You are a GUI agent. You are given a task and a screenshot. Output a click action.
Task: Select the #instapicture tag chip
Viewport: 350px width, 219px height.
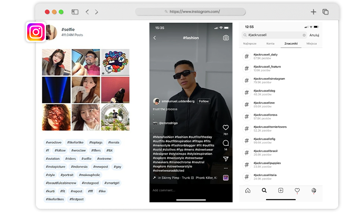coord(56,167)
